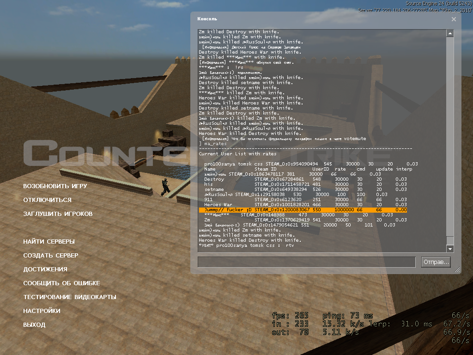This screenshot has width=473, height=355.
Task: Click the console vertical scrollbar track
Action: tap(450, 137)
